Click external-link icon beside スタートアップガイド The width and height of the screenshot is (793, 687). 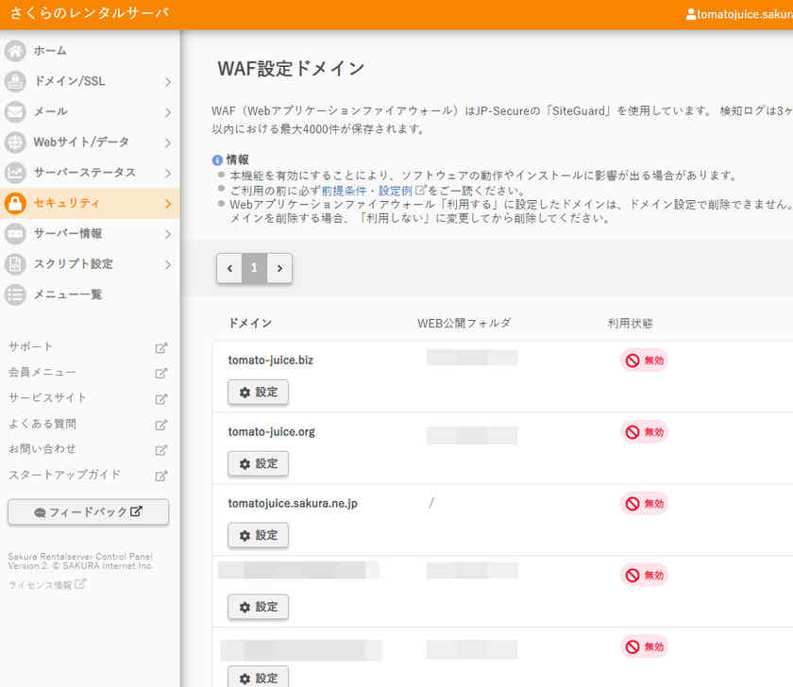coord(160,476)
